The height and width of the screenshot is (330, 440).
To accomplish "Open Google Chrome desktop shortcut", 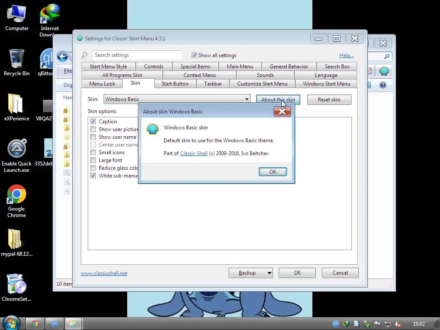I will (17, 201).
